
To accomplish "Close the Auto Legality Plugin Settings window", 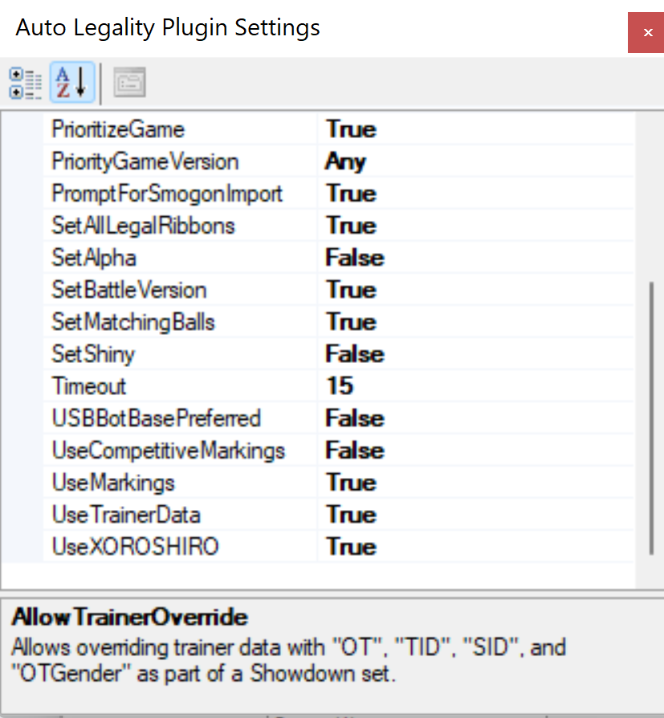I will [x=646, y=32].
